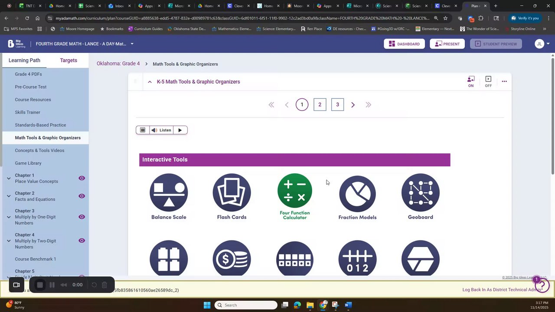555x312 pixels.
Task: Bookmark this page with the star icon
Action: tap(445, 18)
